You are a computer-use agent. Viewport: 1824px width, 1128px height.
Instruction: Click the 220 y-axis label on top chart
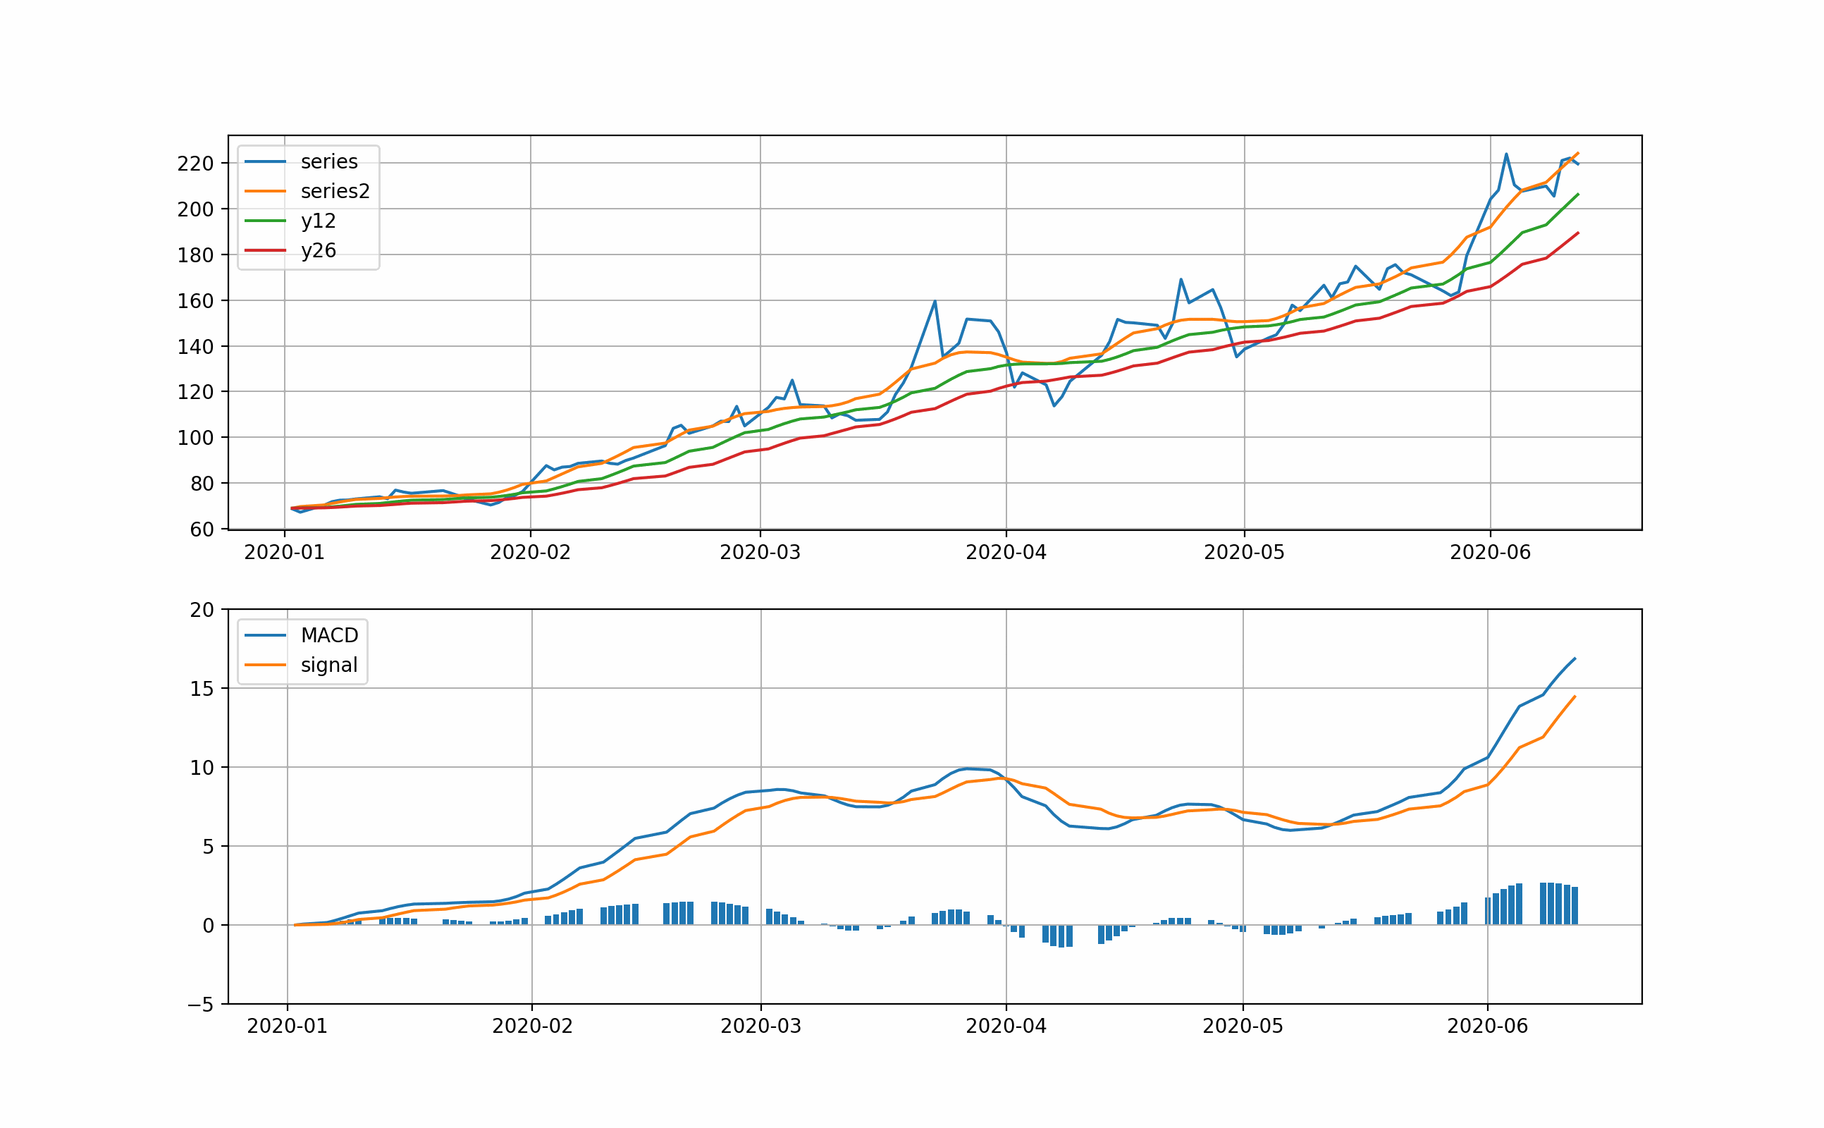tap(195, 164)
